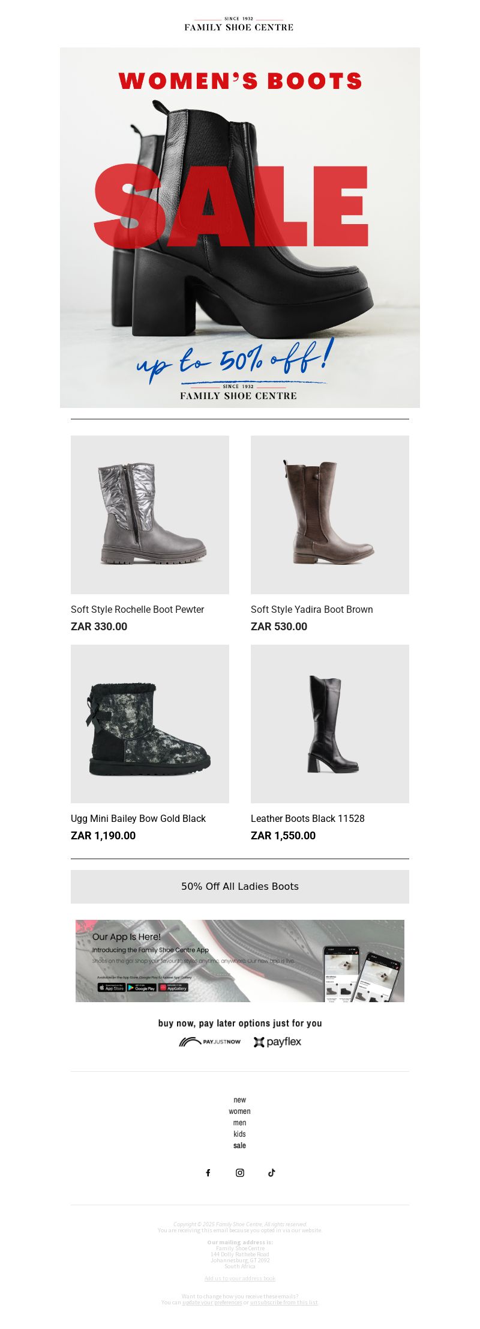480x1329 pixels.
Task: Click the 50% Off All Ladies Boots button
Action: pyautogui.click(x=240, y=887)
